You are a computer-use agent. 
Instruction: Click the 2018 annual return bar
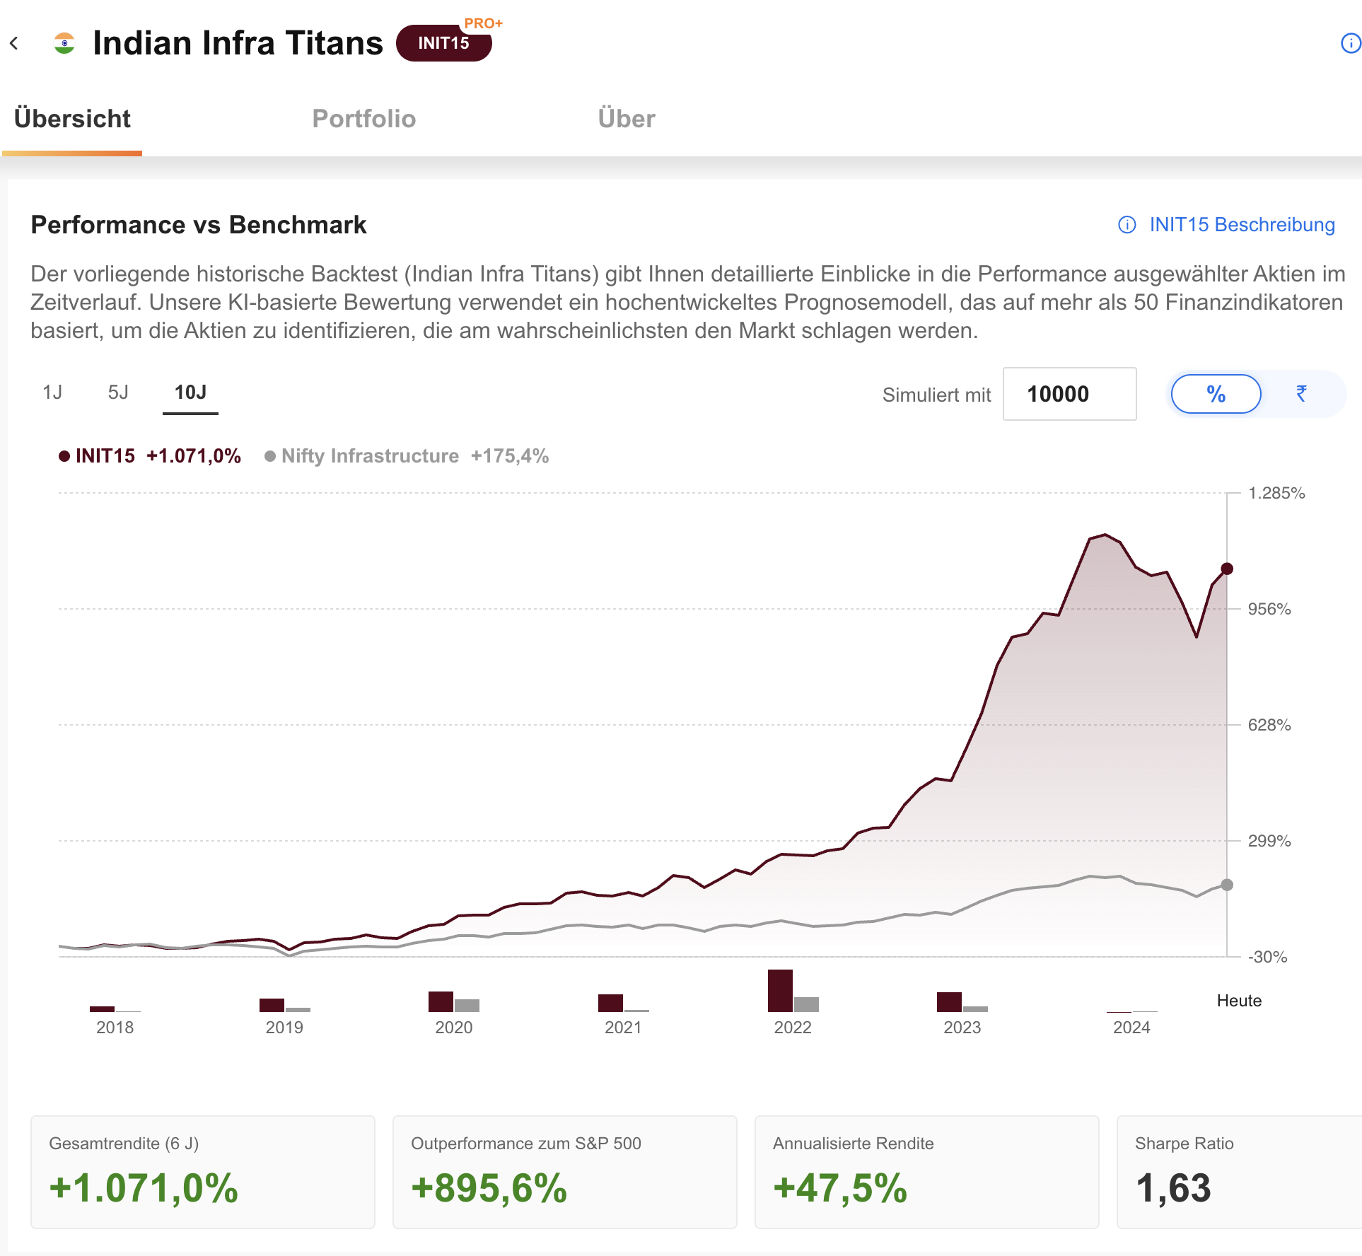[x=102, y=1008]
